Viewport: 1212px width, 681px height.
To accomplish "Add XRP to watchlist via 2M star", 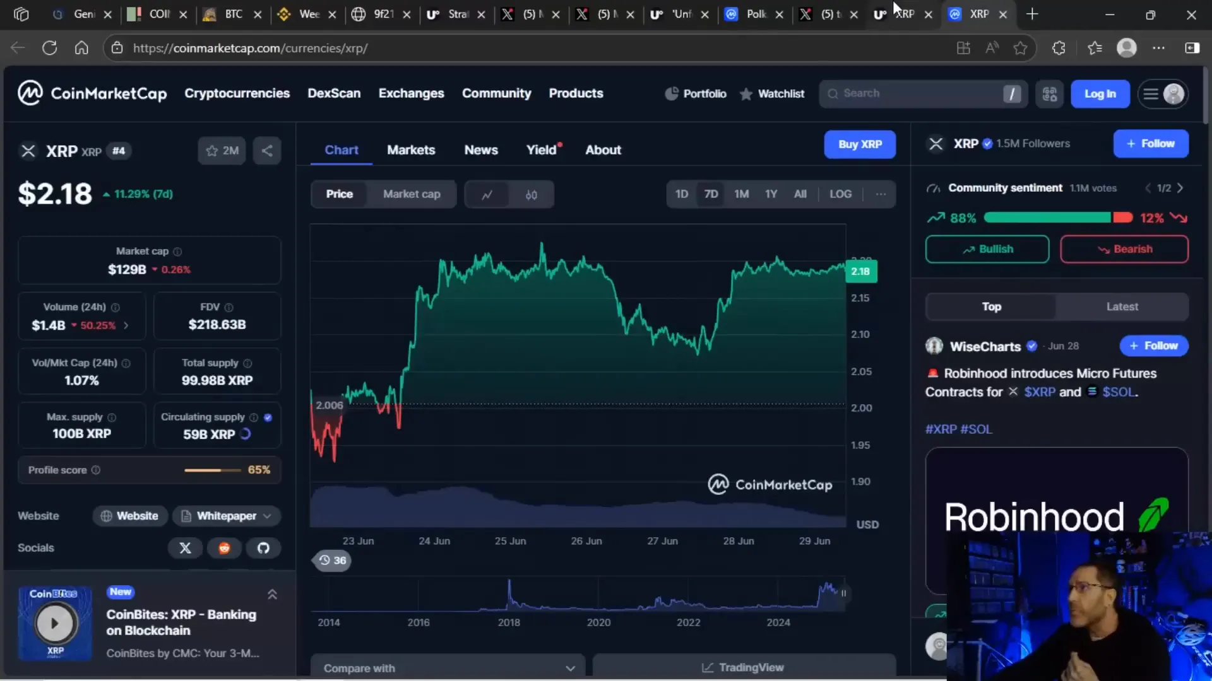I will (x=222, y=151).
